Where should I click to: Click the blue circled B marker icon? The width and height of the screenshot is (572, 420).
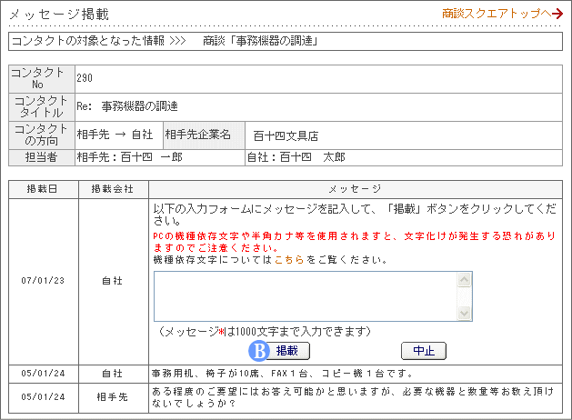point(259,350)
